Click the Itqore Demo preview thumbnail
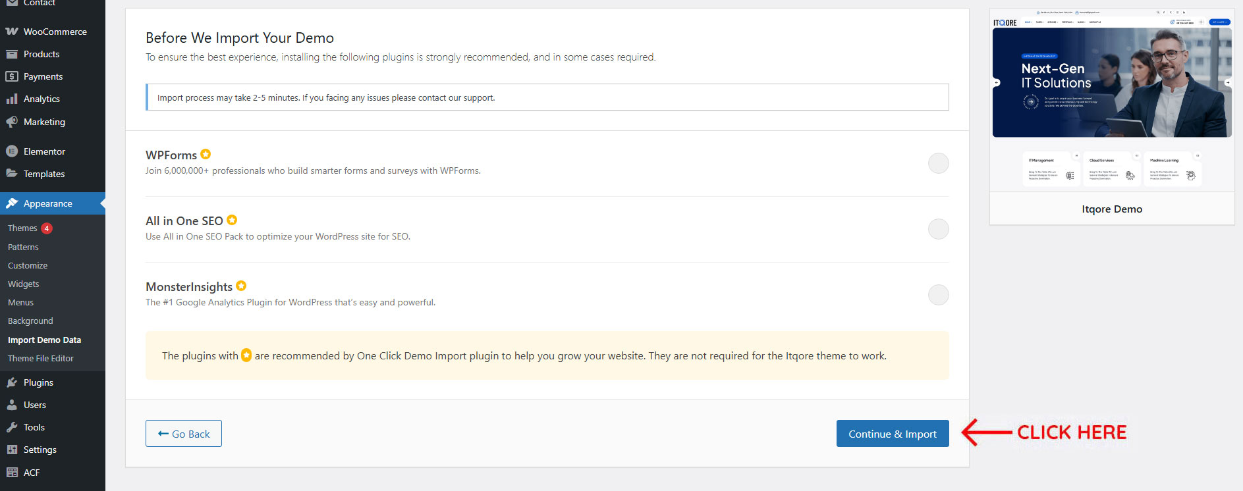1243x491 pixels. tap(1112, 99)
